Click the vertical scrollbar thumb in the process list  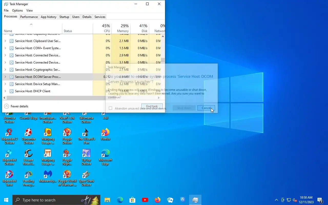tap(163, 61)
